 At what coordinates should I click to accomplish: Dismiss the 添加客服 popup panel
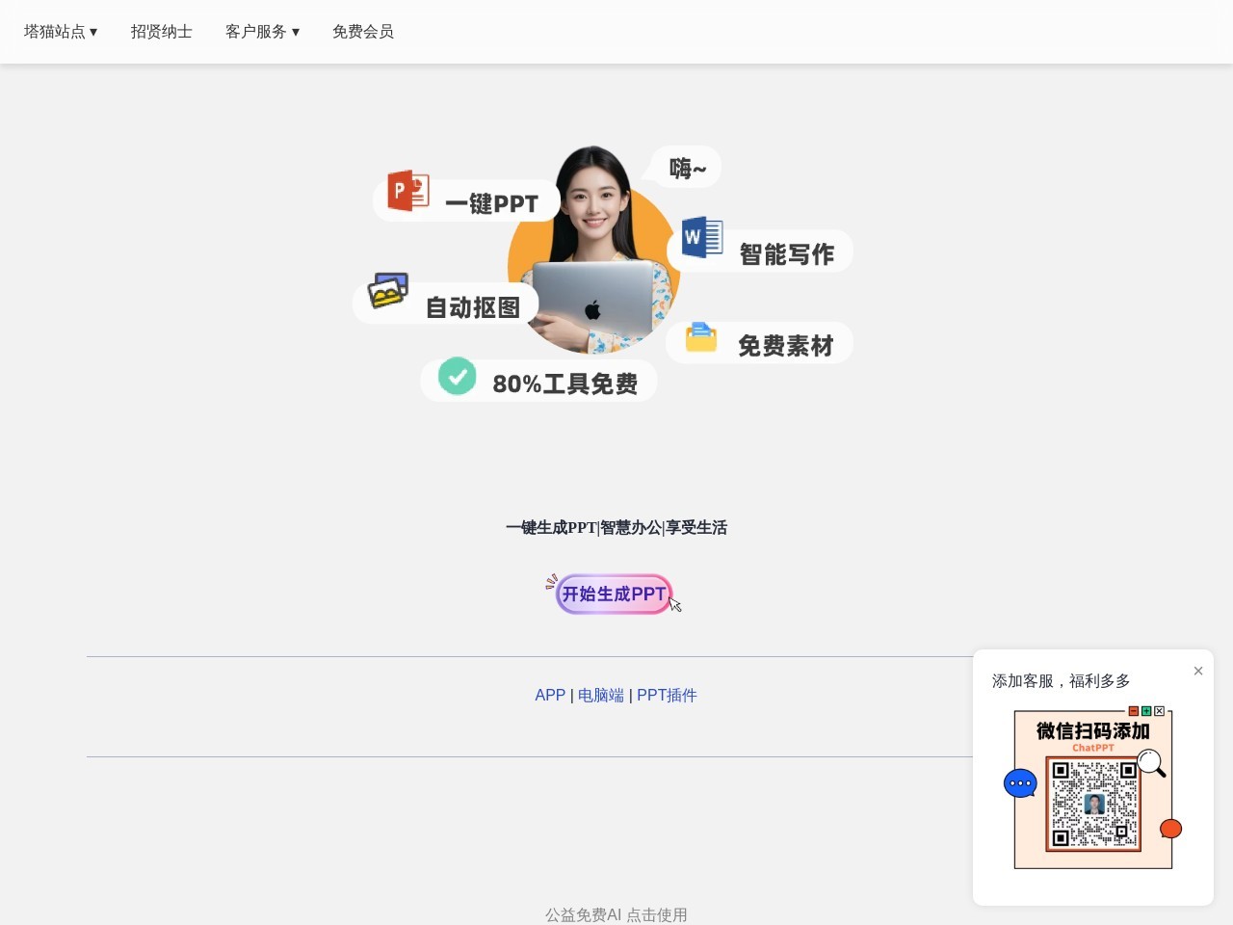(1198, 671)
